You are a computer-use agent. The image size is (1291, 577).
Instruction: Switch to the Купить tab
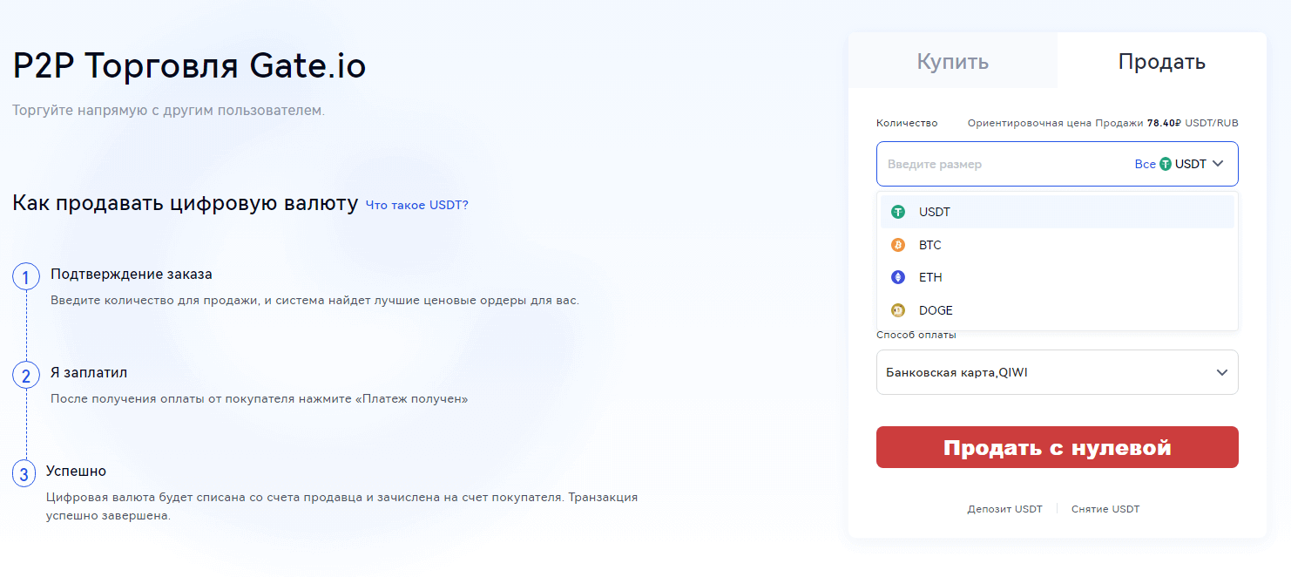[952, 62]
